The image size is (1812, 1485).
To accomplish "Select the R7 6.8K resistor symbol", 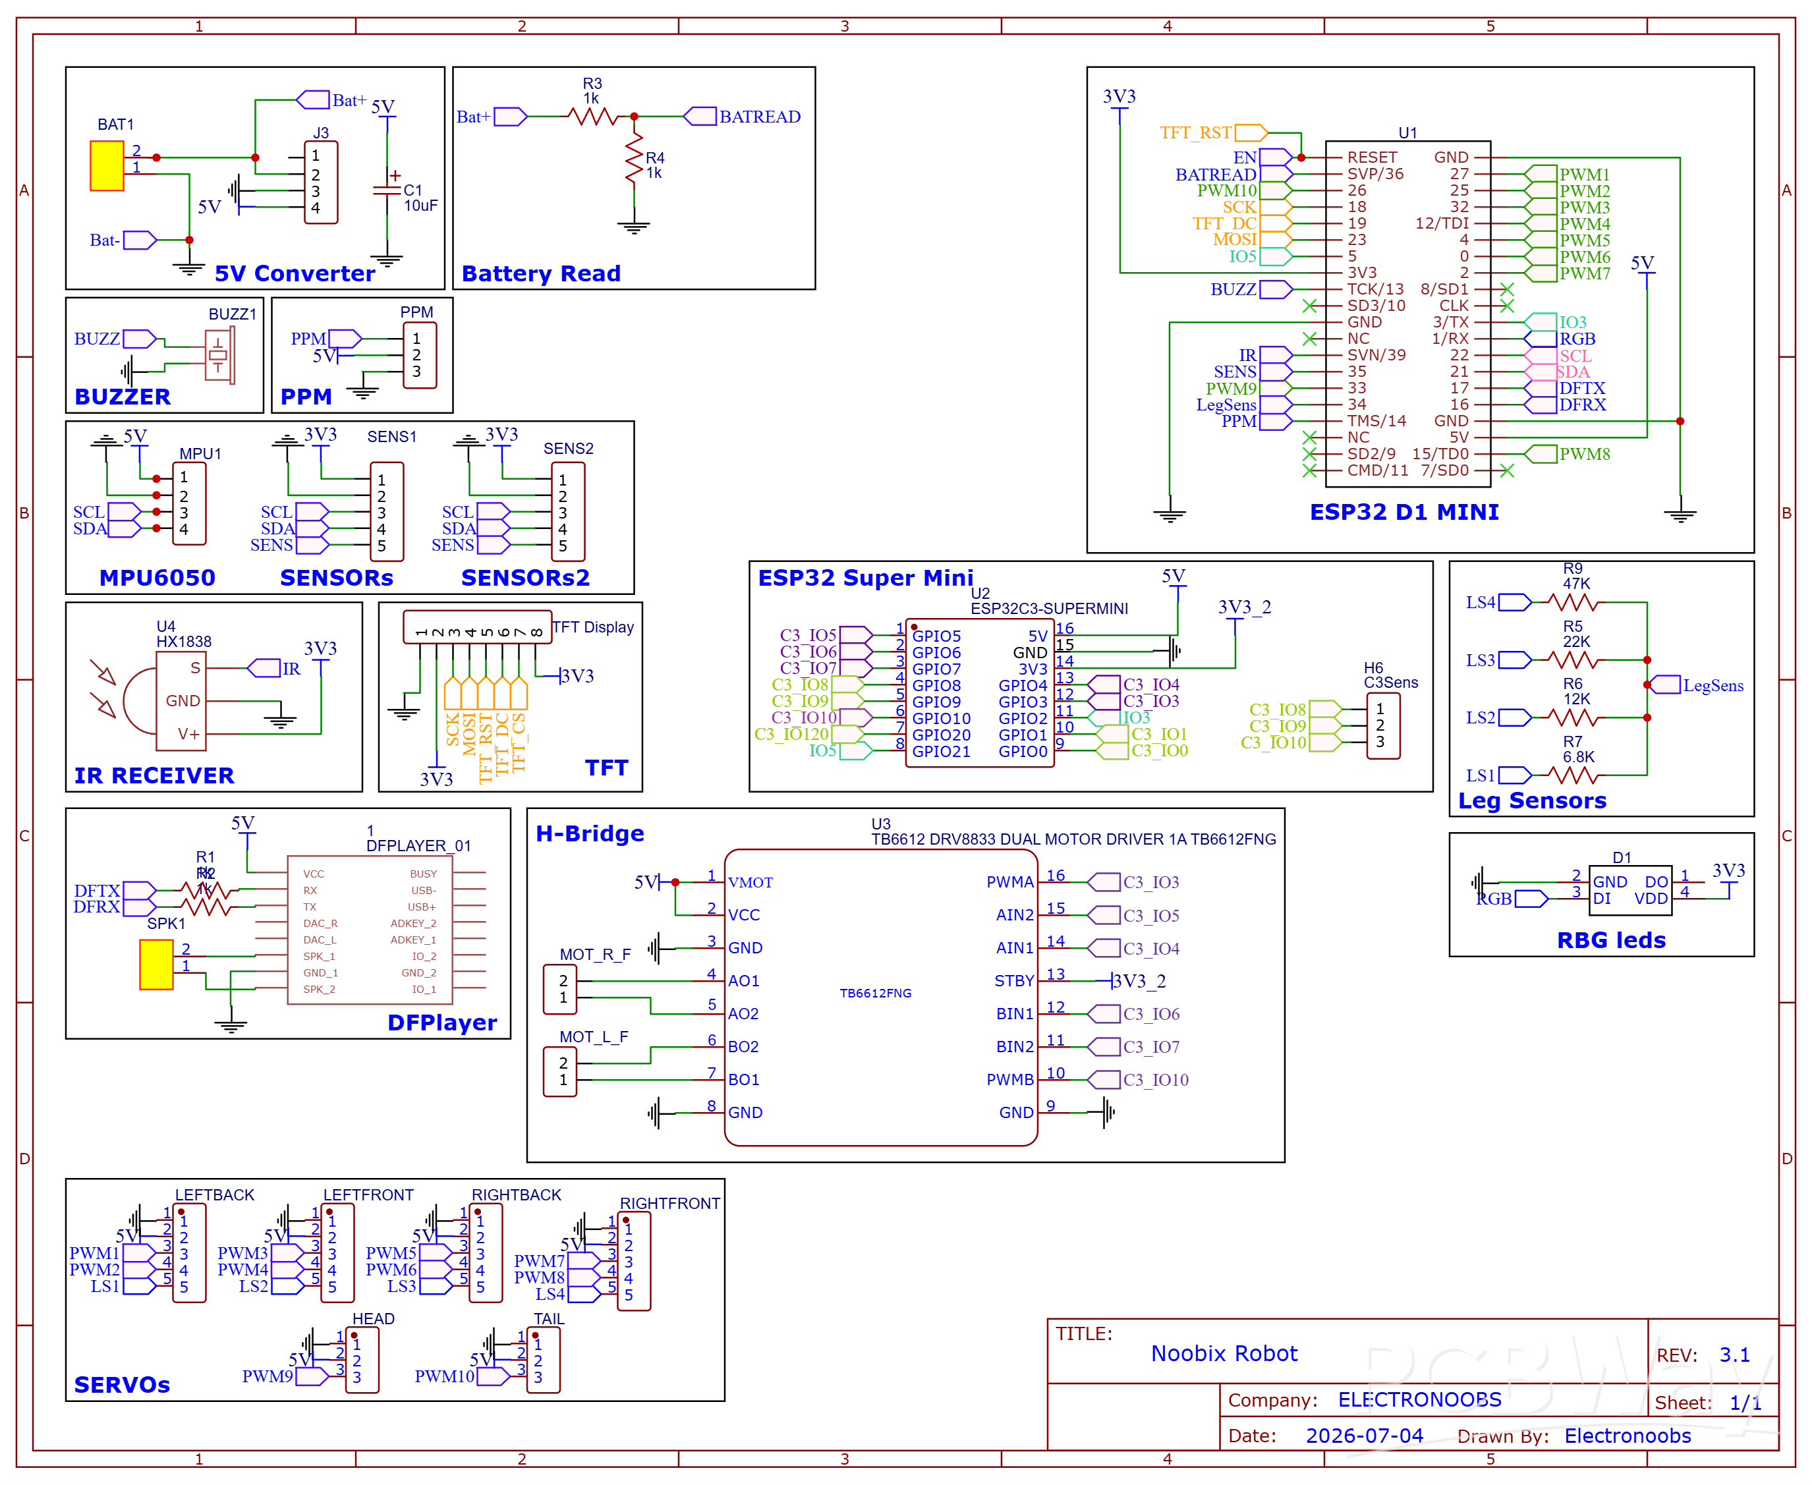I will click(1572, 776).
